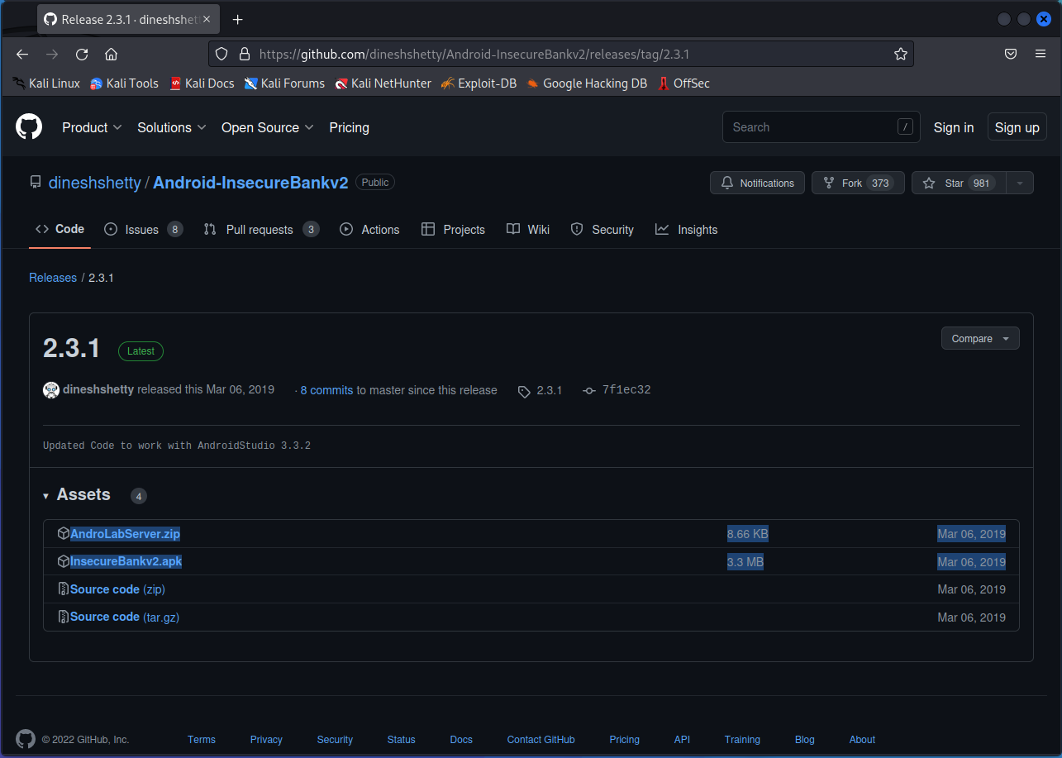1062x758 pixels.
Task: Open dineshshetty owner profile link
Action: [95, 183]
